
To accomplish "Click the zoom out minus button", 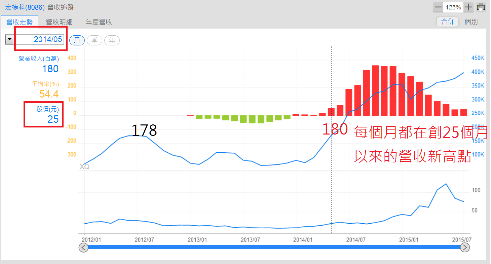I will pos(438,7).
